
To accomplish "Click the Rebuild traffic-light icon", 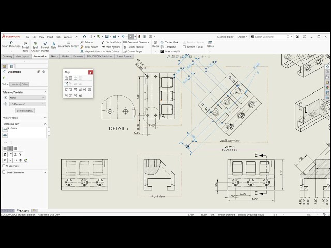I will (139, 37).
